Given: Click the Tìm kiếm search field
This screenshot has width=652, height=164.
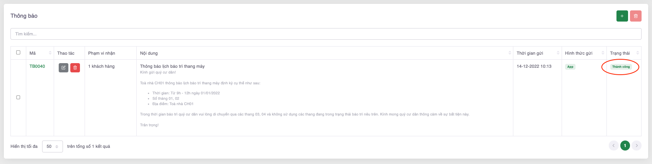Looking at the screenshot, I should coord(326,34).
